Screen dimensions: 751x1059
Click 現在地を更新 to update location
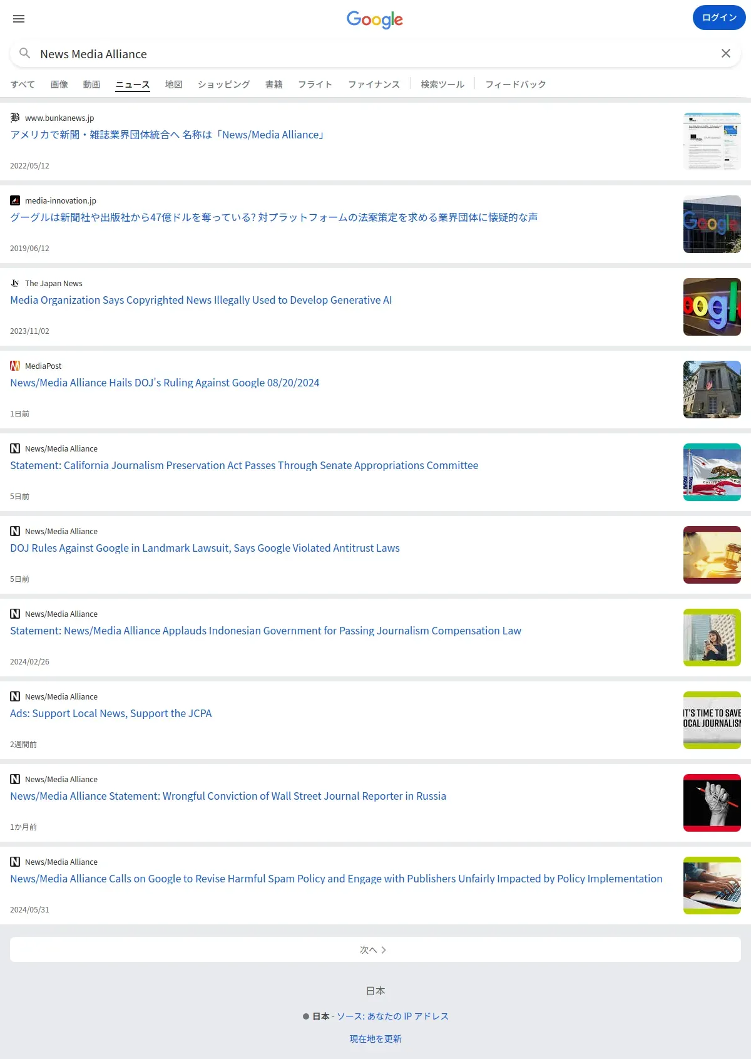[375, 1038]
